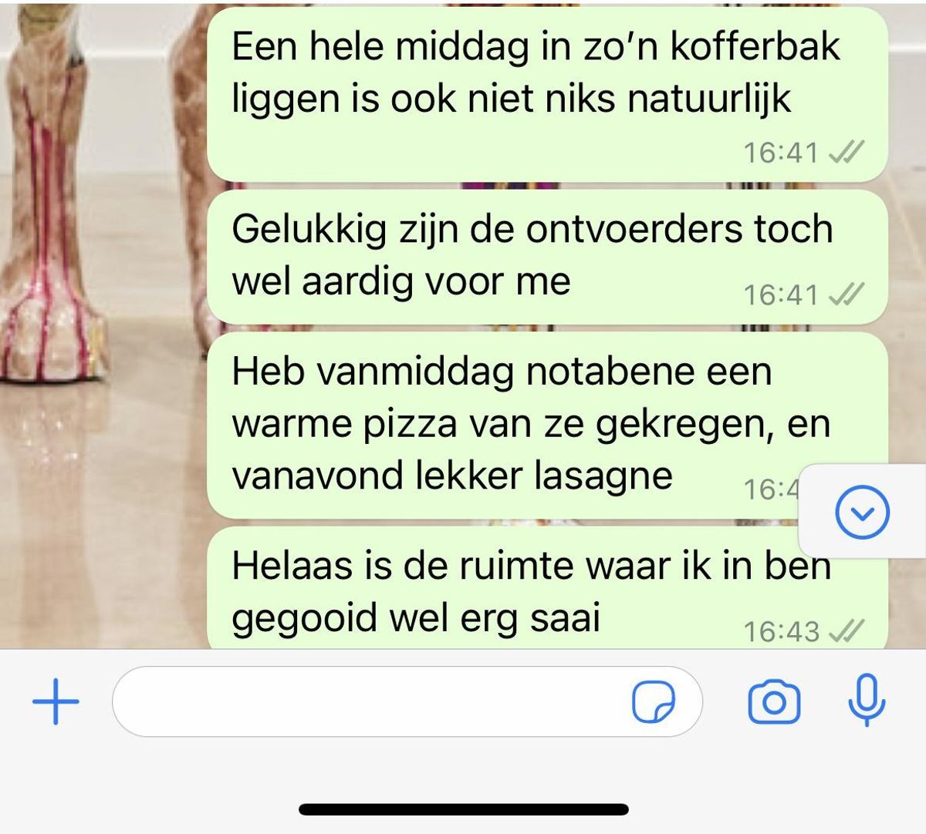The width and height of the screenshot is (926, 834).
Task: Tap the microphone to record voice message
Action: pyautogui.click(x=867, y=700)
